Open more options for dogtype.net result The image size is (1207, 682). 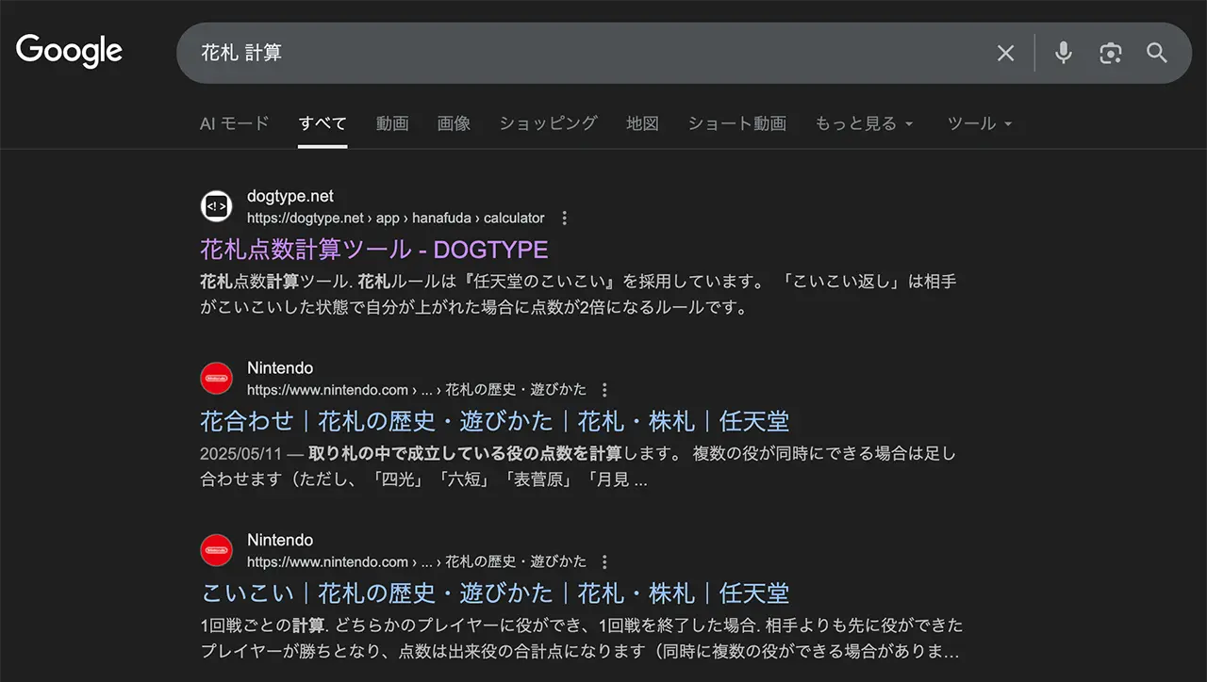[565, 219]
